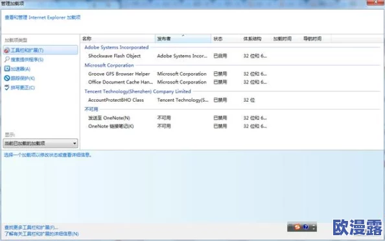Close the 管理加载项 window
The image size is (385, 241).
[375, 3]
